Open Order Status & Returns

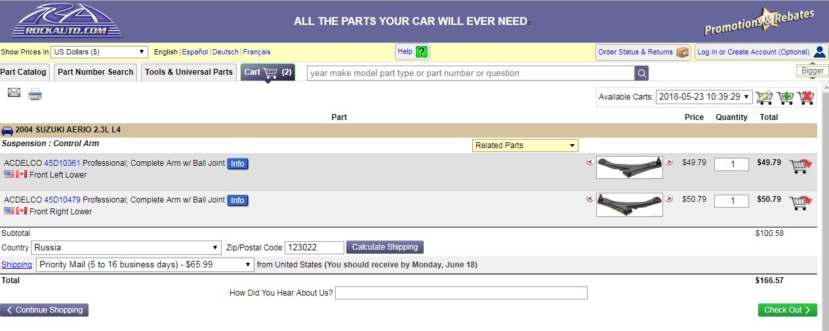pos(643,52)
